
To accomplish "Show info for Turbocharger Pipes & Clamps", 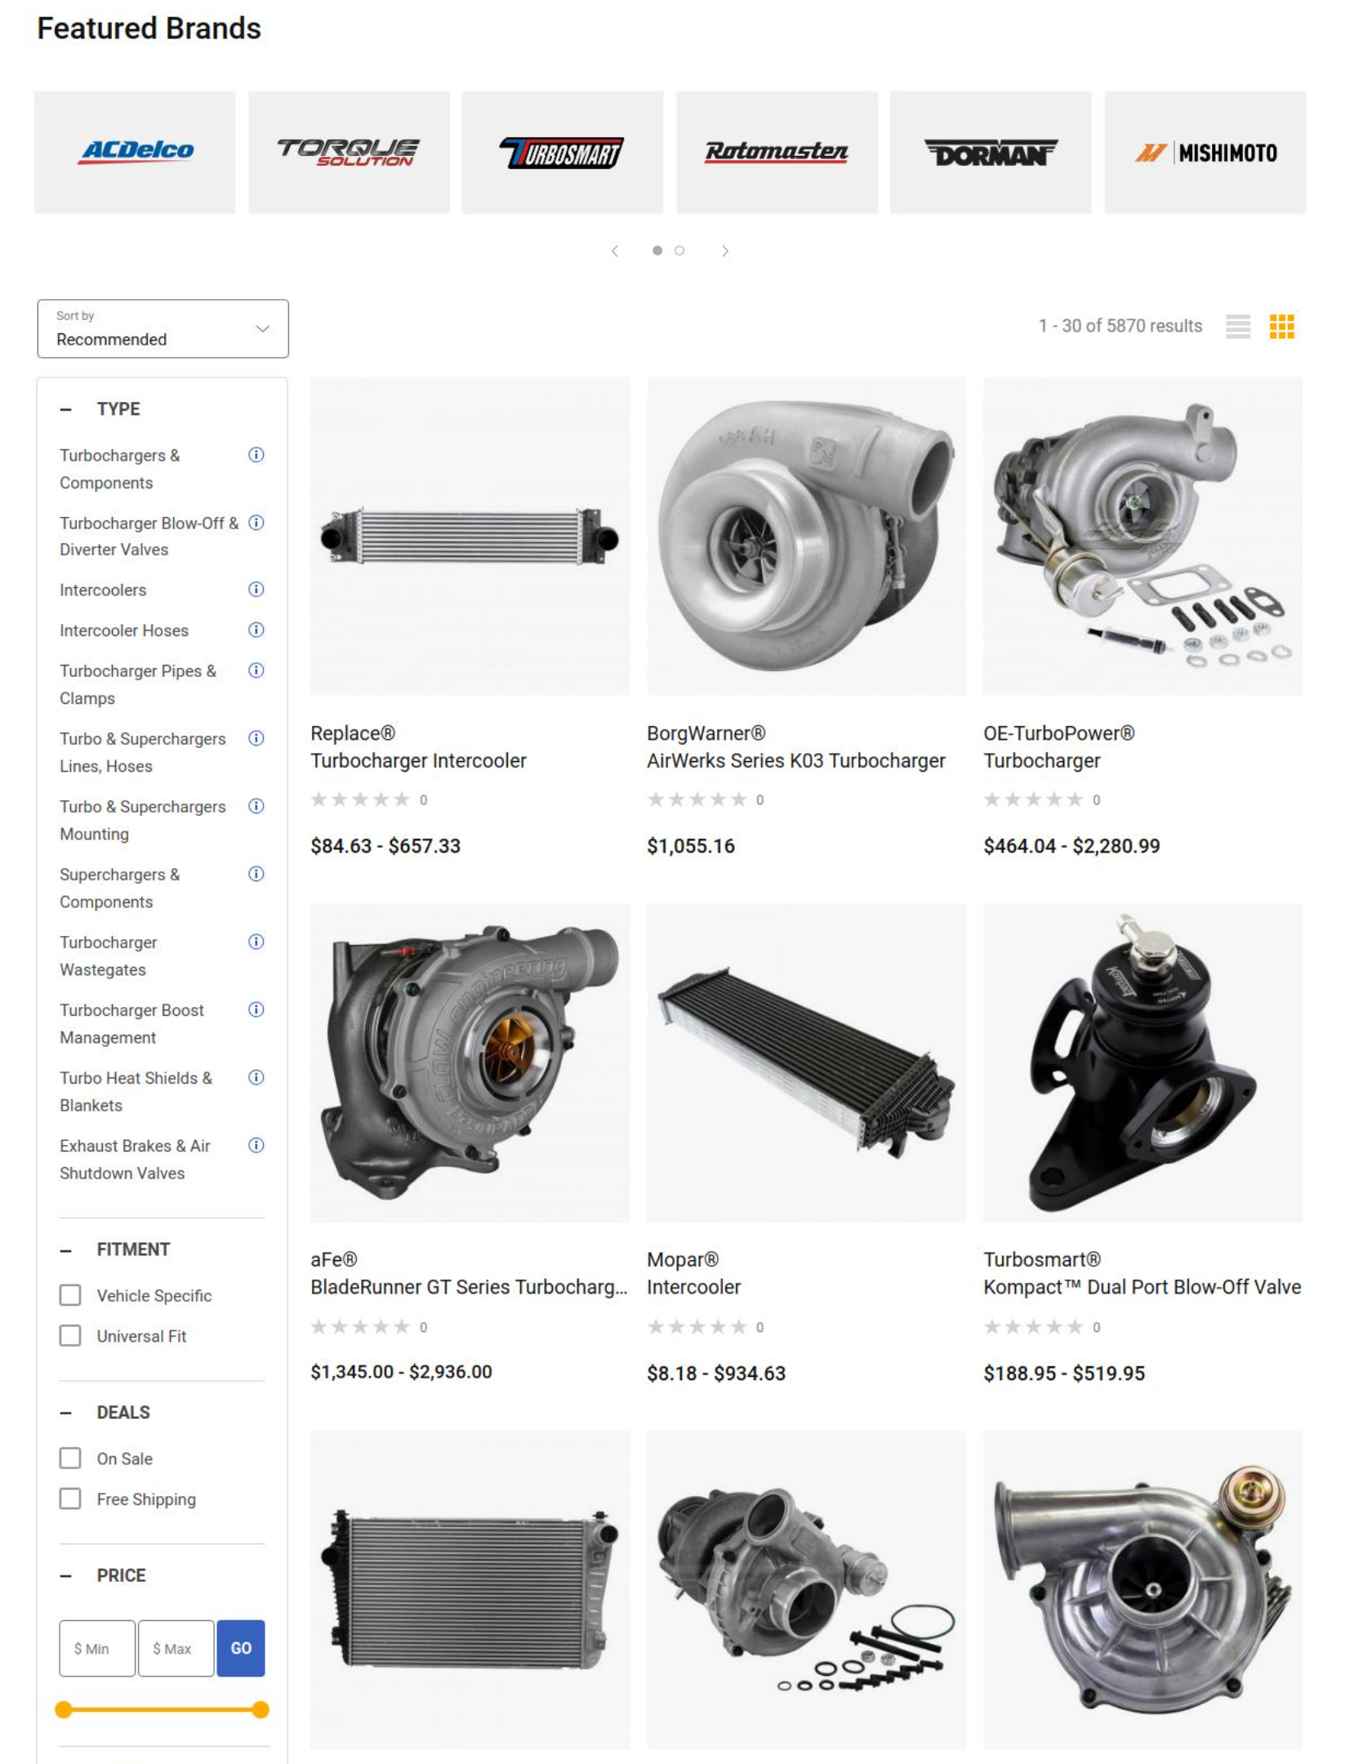I will [256, 670].
